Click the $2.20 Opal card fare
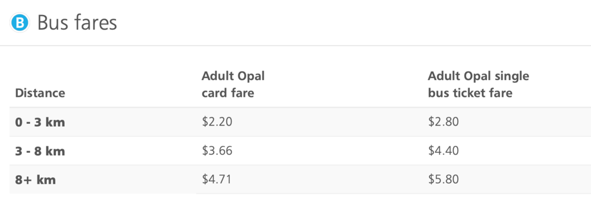The width and height of the screenshot is (591, 212). (x=217, y=122)
